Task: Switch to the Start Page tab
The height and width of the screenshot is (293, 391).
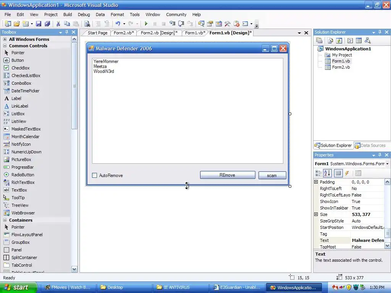Action: [x=97, y=33]
